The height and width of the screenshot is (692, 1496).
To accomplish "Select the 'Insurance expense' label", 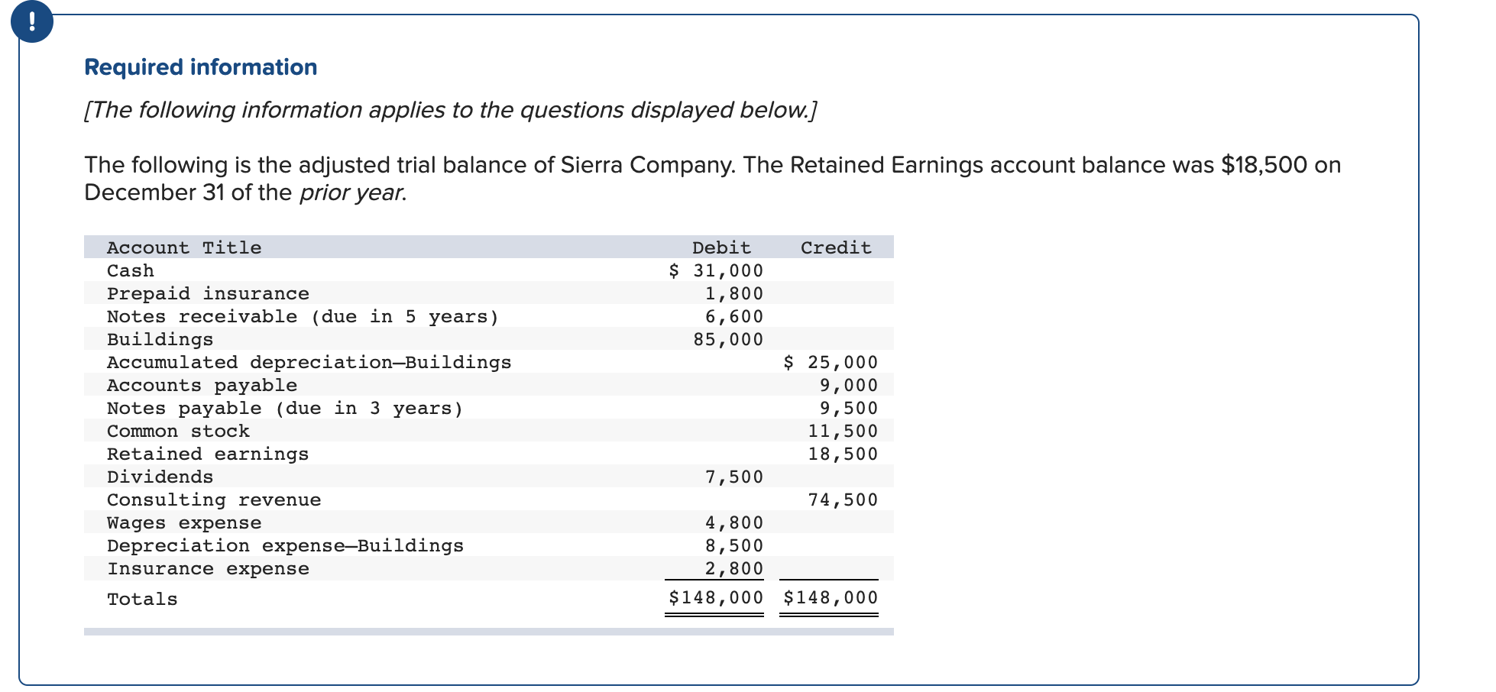I will pos(208,568).
